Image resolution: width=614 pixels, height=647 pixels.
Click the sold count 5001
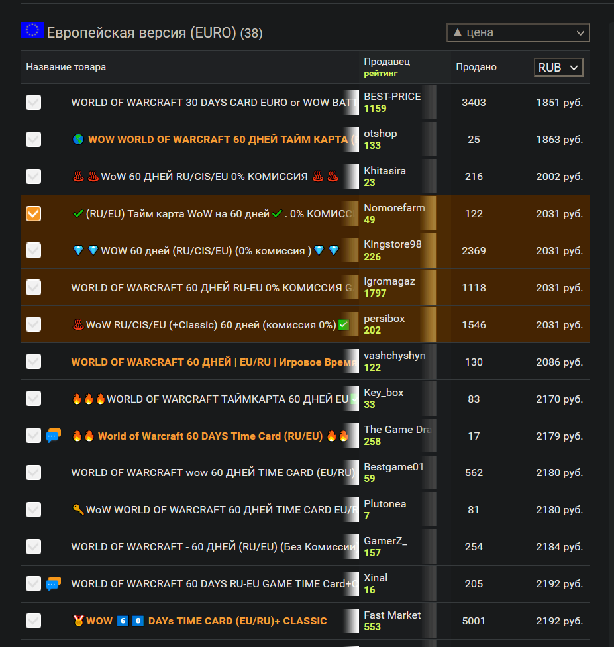point(474,621)
